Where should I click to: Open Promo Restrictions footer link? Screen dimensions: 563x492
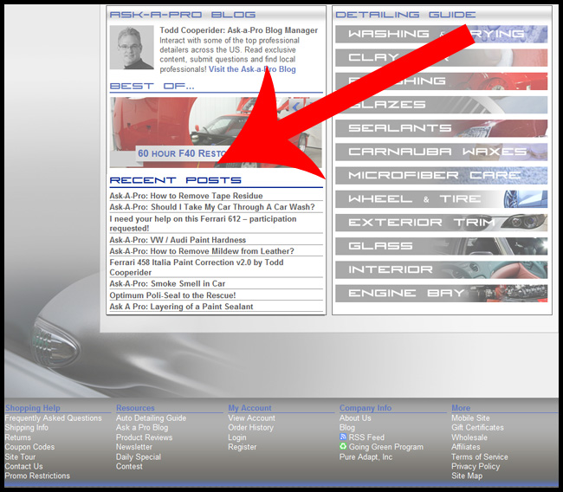[37, 476]
